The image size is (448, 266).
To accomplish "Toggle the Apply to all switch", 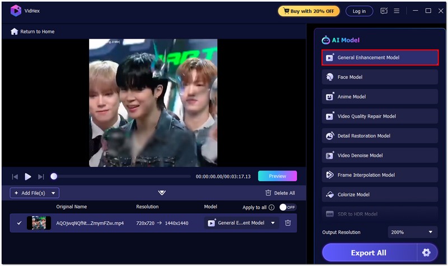I will (x=287, y=207).
